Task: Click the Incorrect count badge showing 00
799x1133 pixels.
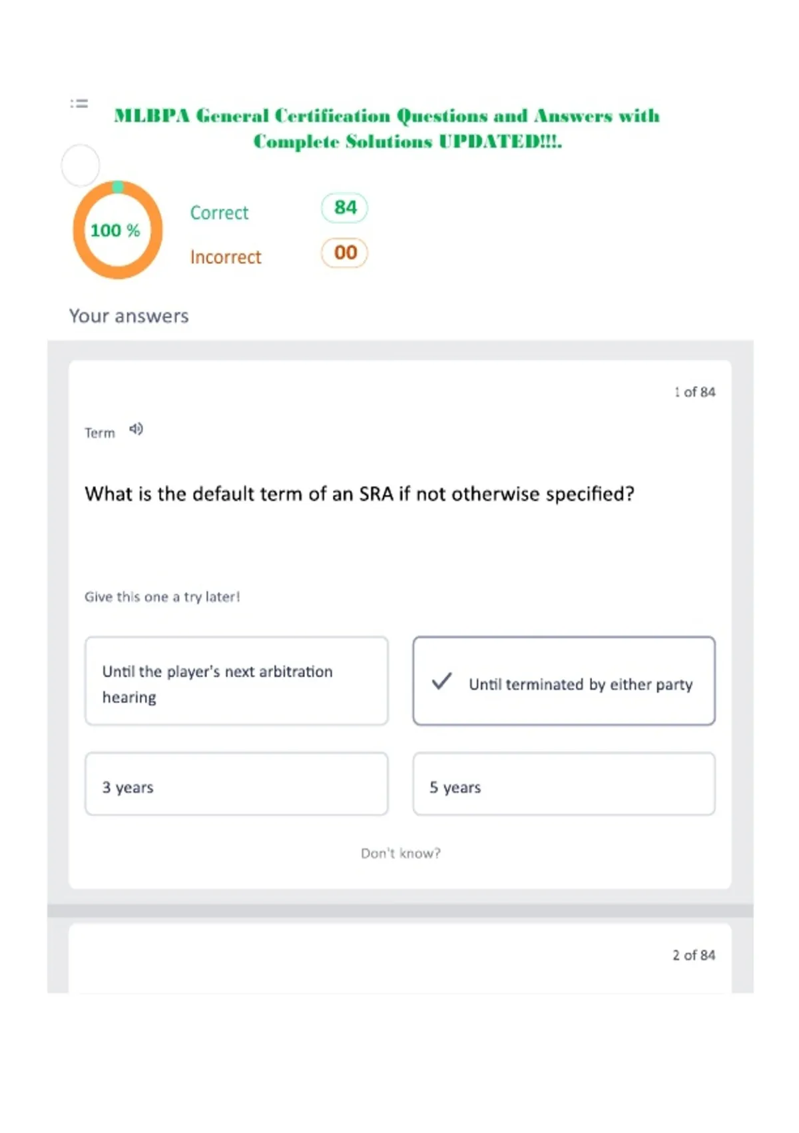Action: (x=345, y=253)
